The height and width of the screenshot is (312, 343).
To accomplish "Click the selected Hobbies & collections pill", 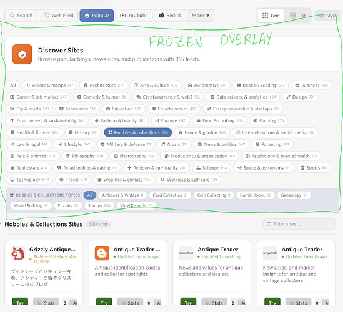I will click(x=138, y=132).
